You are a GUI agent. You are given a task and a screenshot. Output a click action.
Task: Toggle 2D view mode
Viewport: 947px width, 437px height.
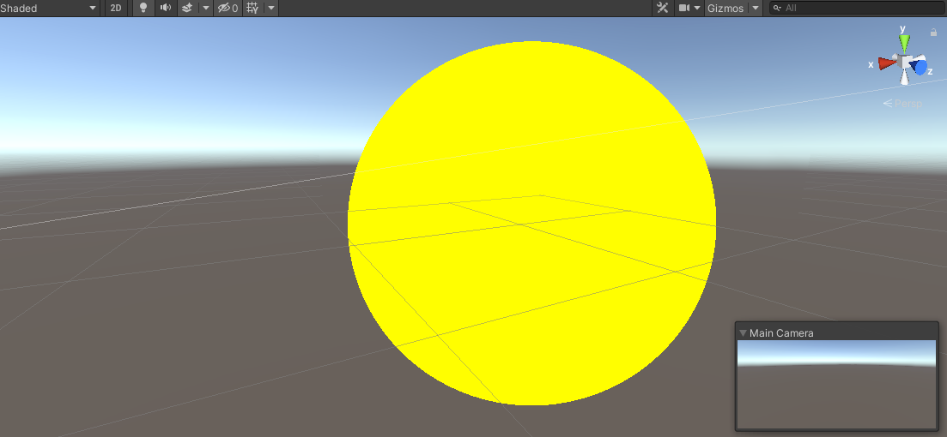click(116, 8)
